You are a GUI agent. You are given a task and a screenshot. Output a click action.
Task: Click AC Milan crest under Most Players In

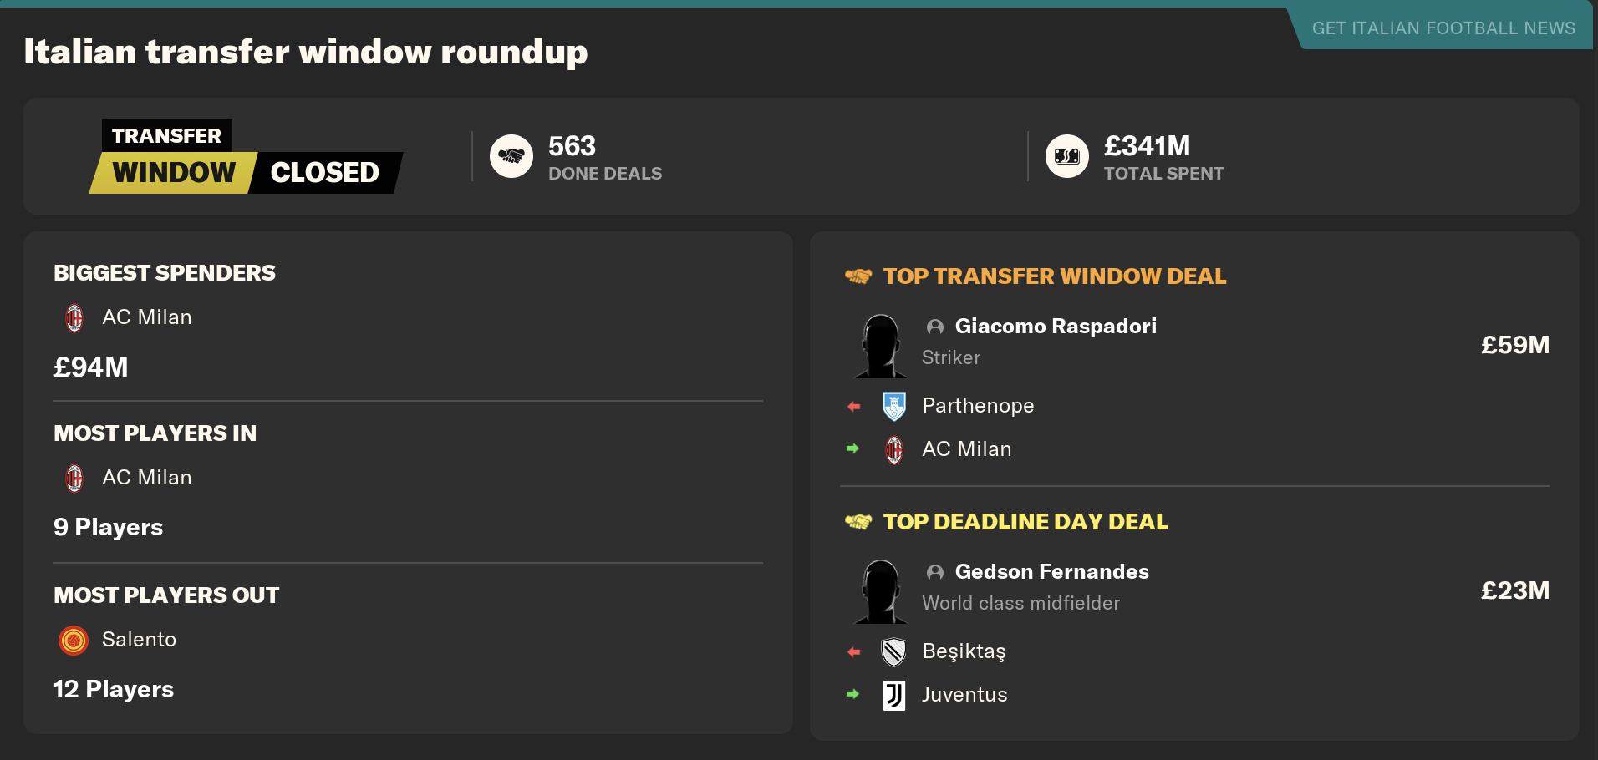point(74,478)
